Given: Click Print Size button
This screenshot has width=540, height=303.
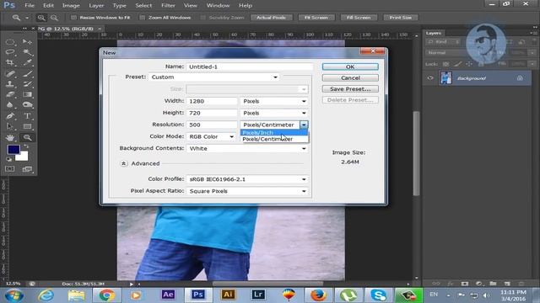Looking at the screenshot, I should click(x=401, y=18).
